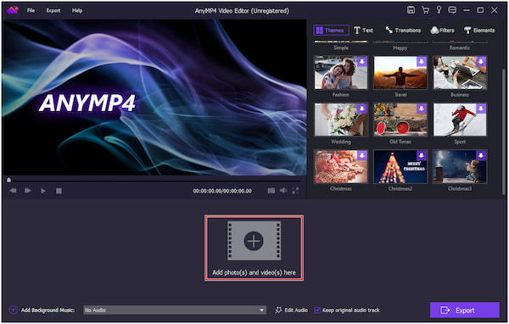
Task: Select the Old Times theme thumbnail
Action: pos(400,120)
